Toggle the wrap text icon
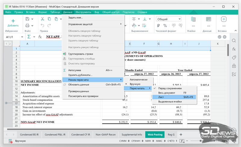The width and height of the screenshot is (241, 147). (144, 25)
